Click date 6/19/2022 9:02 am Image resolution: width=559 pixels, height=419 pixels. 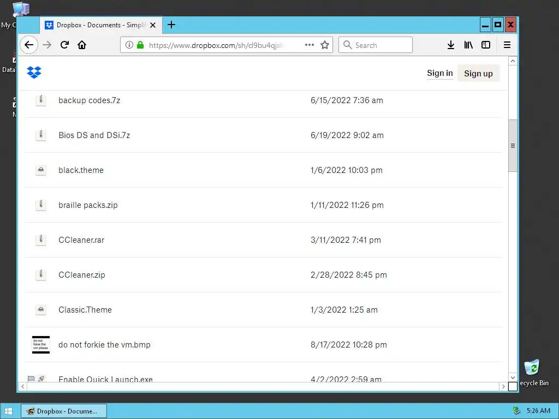tap(347, 135)
